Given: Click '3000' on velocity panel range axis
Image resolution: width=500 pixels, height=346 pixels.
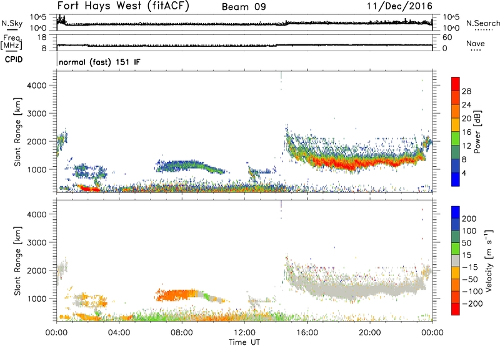Looking at the screenshot, I should (x=37, y=242).
